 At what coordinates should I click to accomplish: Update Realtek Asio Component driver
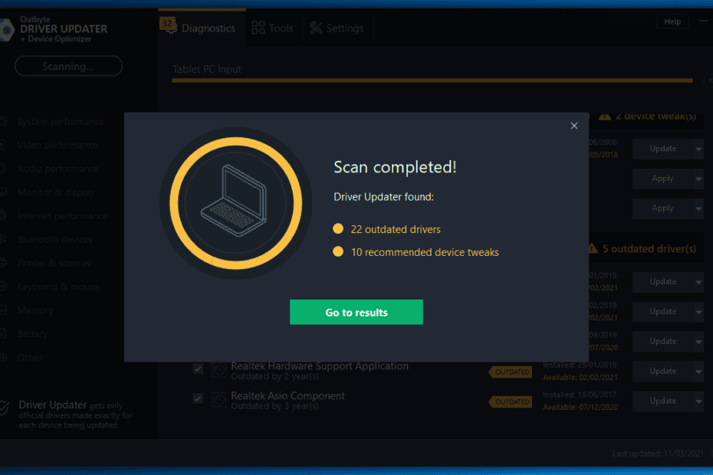(662, 401)
